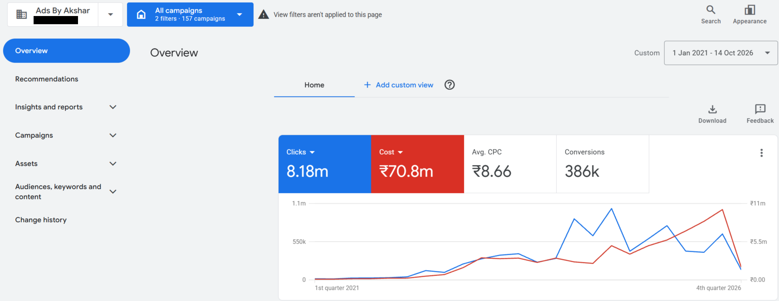Switch to the Home tab
Image resolution: width=779 pixels, height=301 pixels.
tap(314, 85)
